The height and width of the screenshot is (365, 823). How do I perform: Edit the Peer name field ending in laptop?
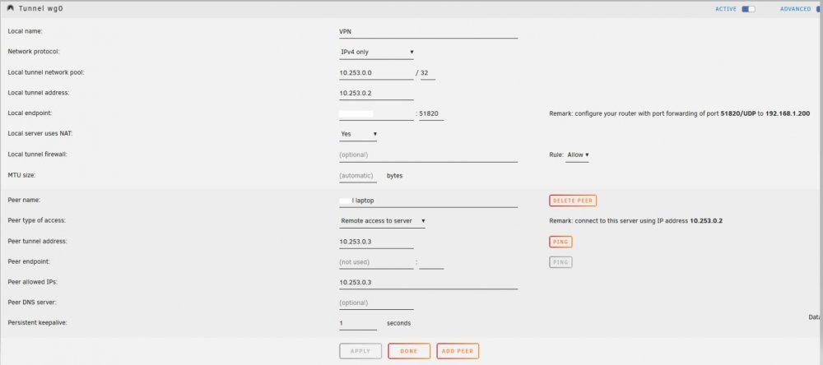coord(428,201)
